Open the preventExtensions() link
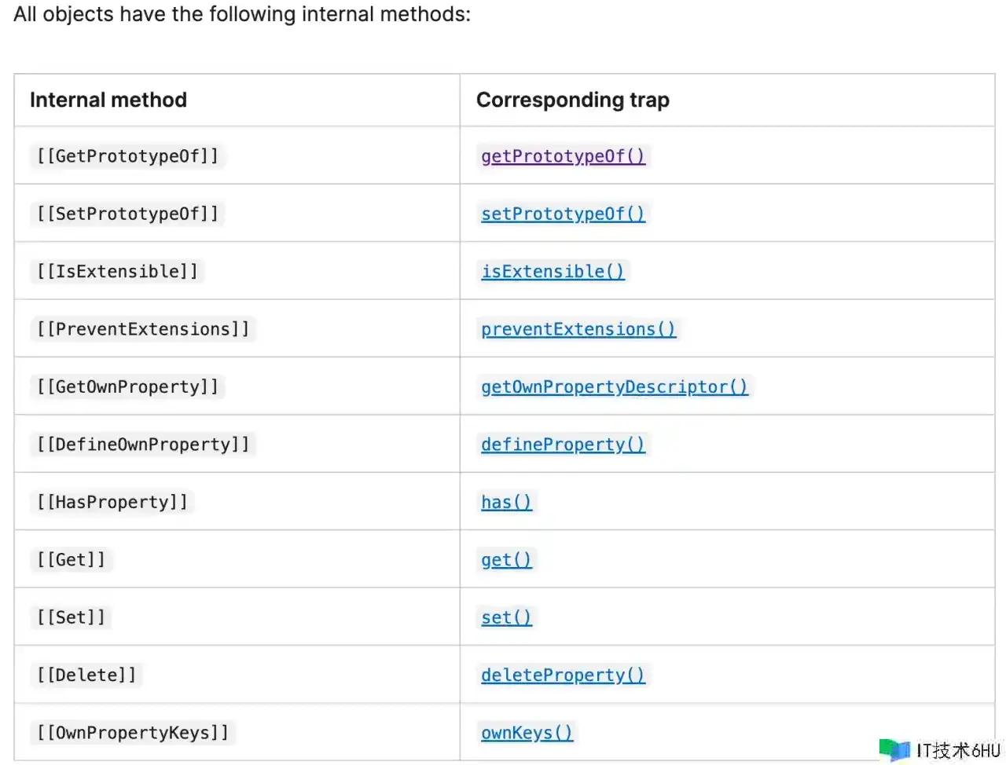Screen dimensions: 1006x765 (578, 329)
